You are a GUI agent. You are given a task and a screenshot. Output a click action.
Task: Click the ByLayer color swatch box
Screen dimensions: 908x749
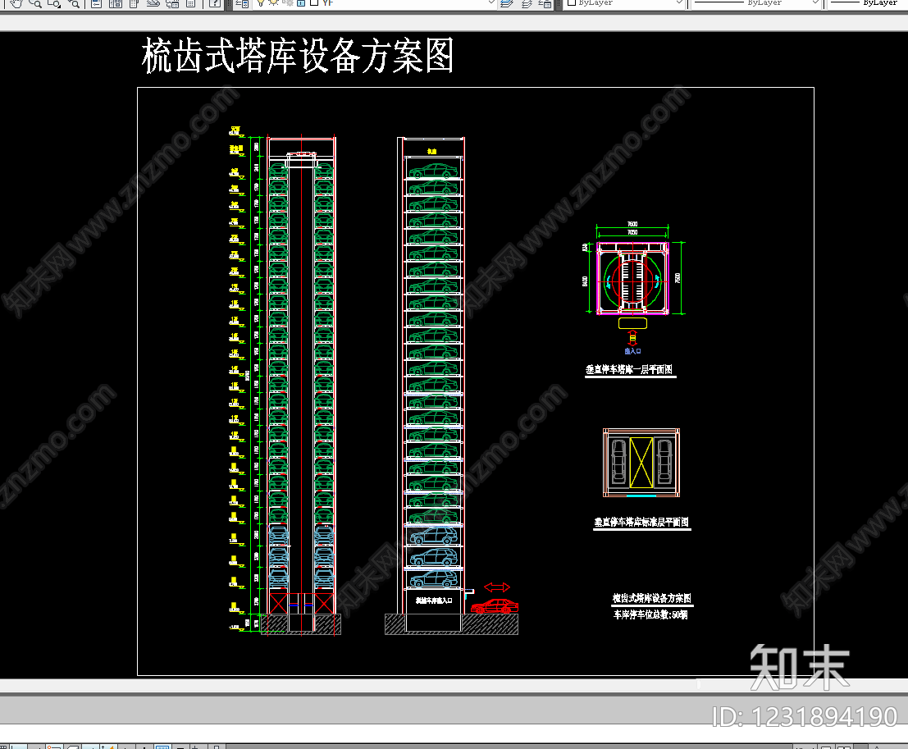(572, 2)
